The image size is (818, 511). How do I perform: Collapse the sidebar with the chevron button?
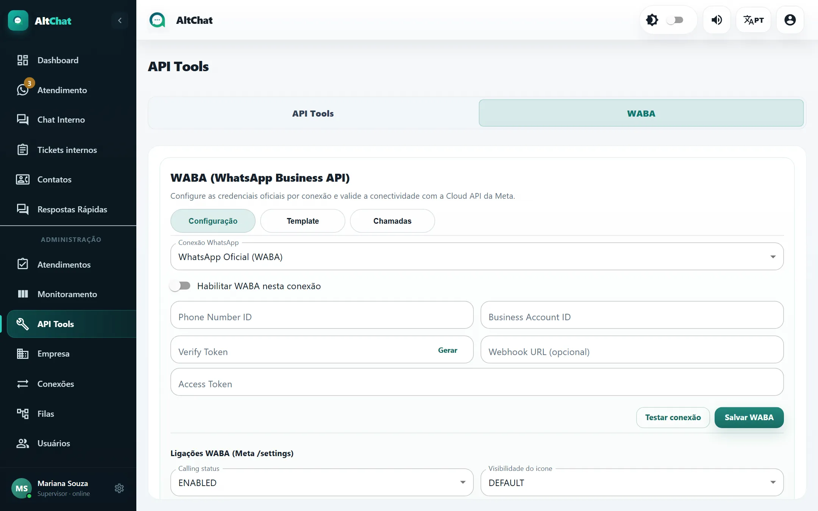[x=120, y=20]
